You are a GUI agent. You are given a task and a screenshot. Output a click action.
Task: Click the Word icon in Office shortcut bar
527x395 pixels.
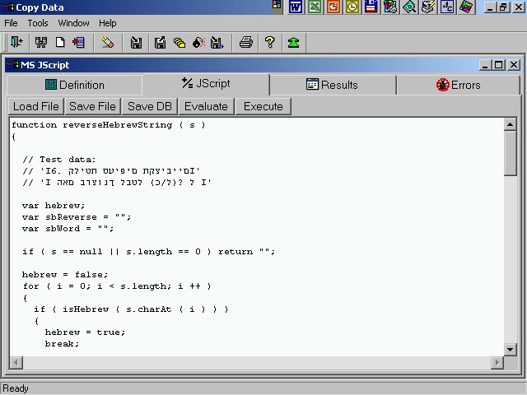(x=295, y=7)
